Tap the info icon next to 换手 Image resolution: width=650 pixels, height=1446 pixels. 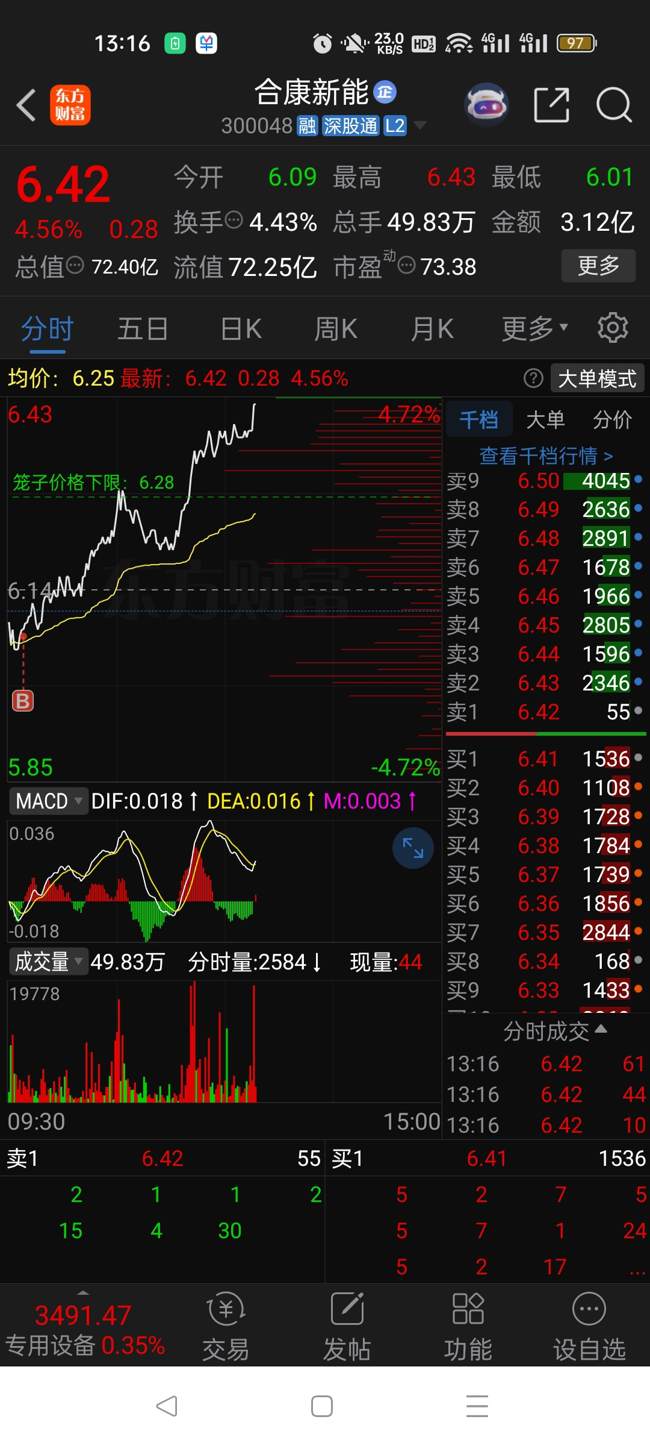[x=234, y=219]
